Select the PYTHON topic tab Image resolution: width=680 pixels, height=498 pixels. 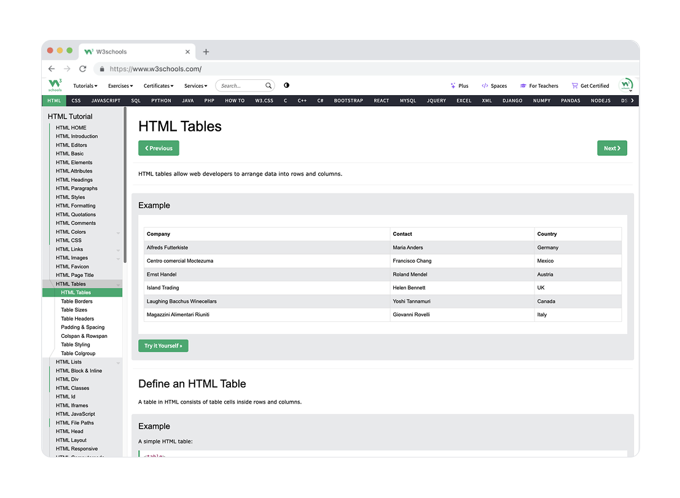point(161,101)
